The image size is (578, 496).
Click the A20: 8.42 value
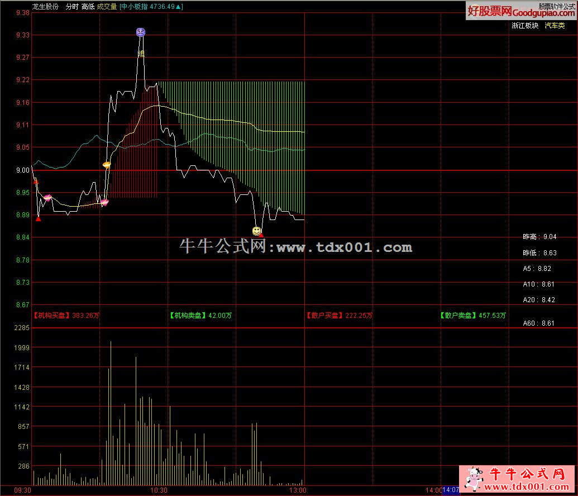539,300
